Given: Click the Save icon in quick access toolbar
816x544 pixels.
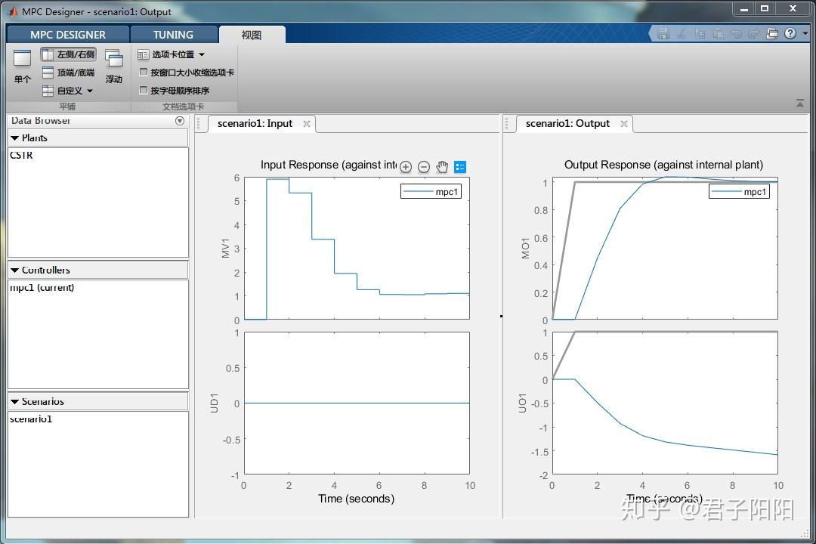Looking at the screenshot, I should 663,34.
